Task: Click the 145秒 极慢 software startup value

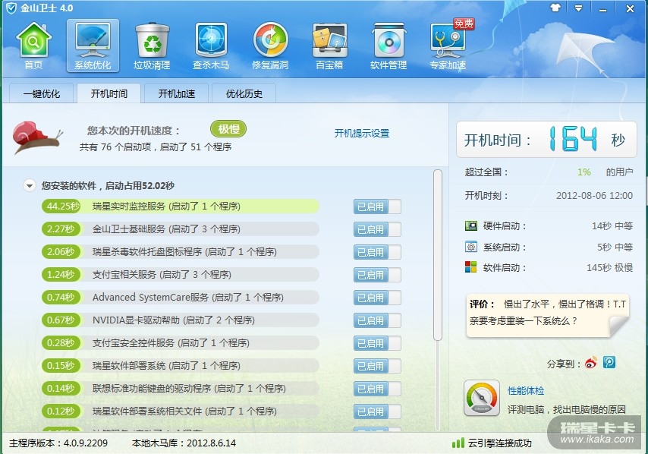Action: click(609, 267)
